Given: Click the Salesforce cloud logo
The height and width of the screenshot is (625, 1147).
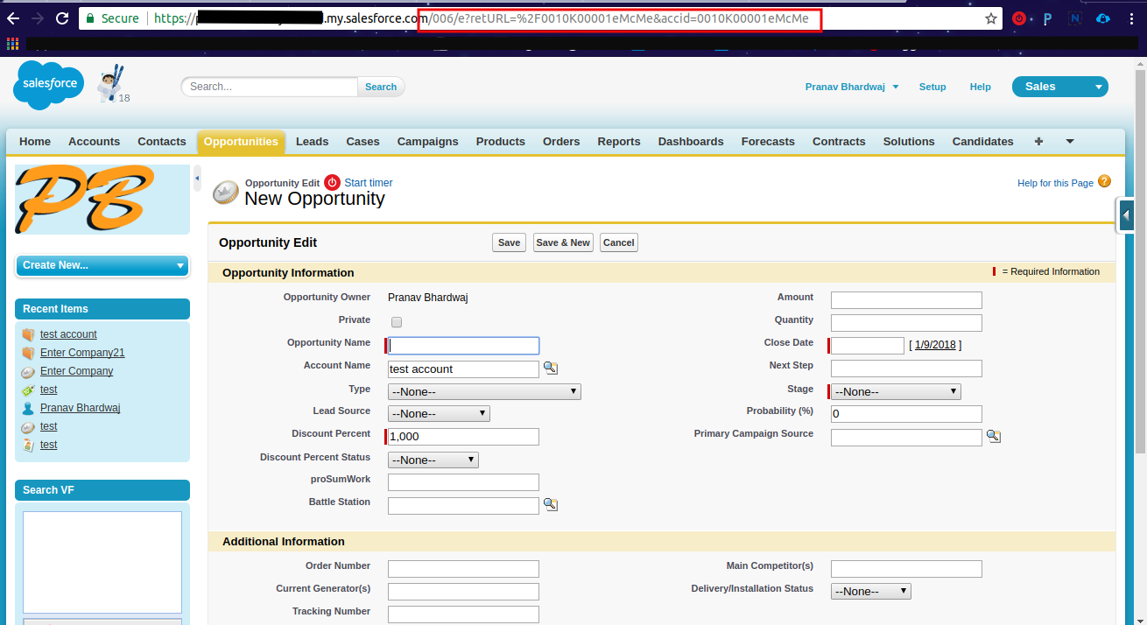Looking at the screenshot, I should pos(48,86).
